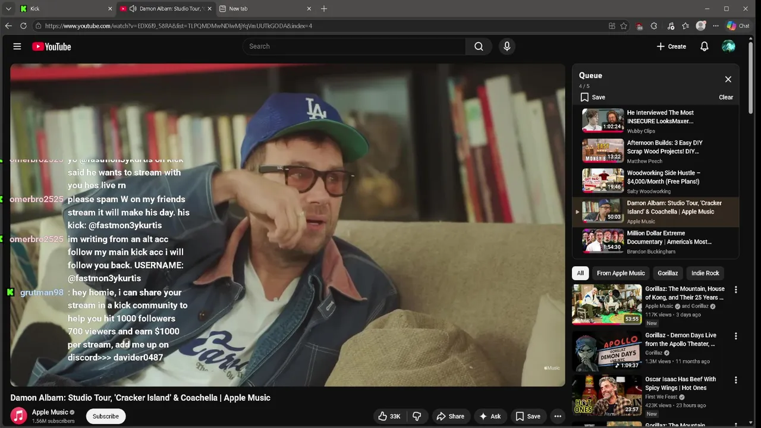
Task: Click the address bar URL
Action: point(178,26)
